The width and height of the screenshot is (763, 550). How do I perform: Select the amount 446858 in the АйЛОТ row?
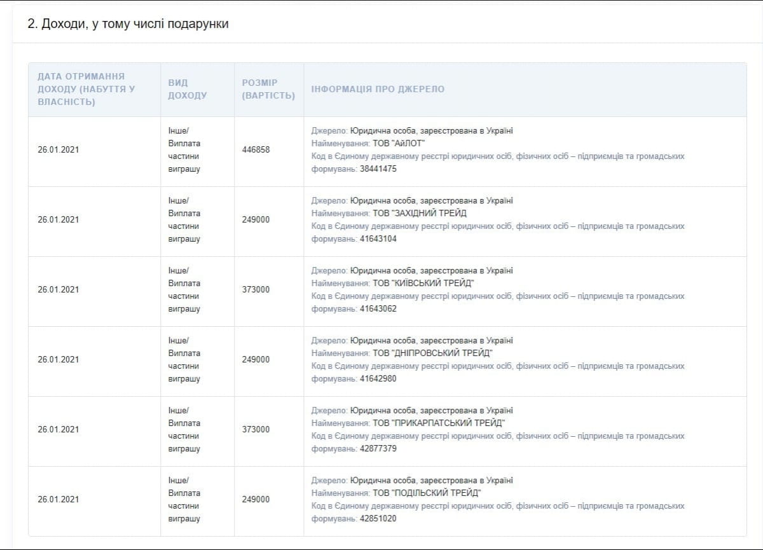coord(256,149)
